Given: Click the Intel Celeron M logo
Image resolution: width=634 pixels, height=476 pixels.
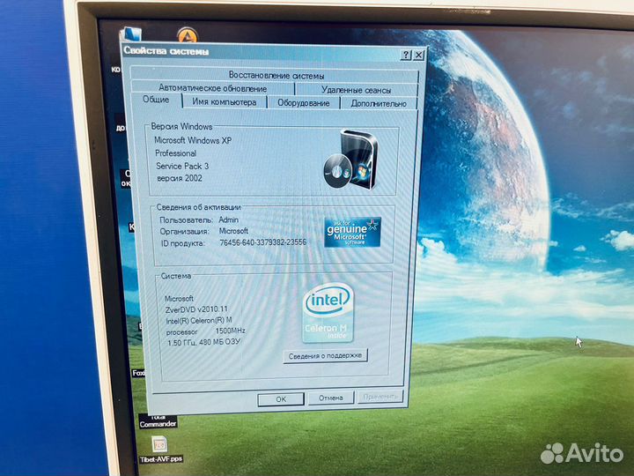Looking at the screenshot, I should click(x=328, y=312).
